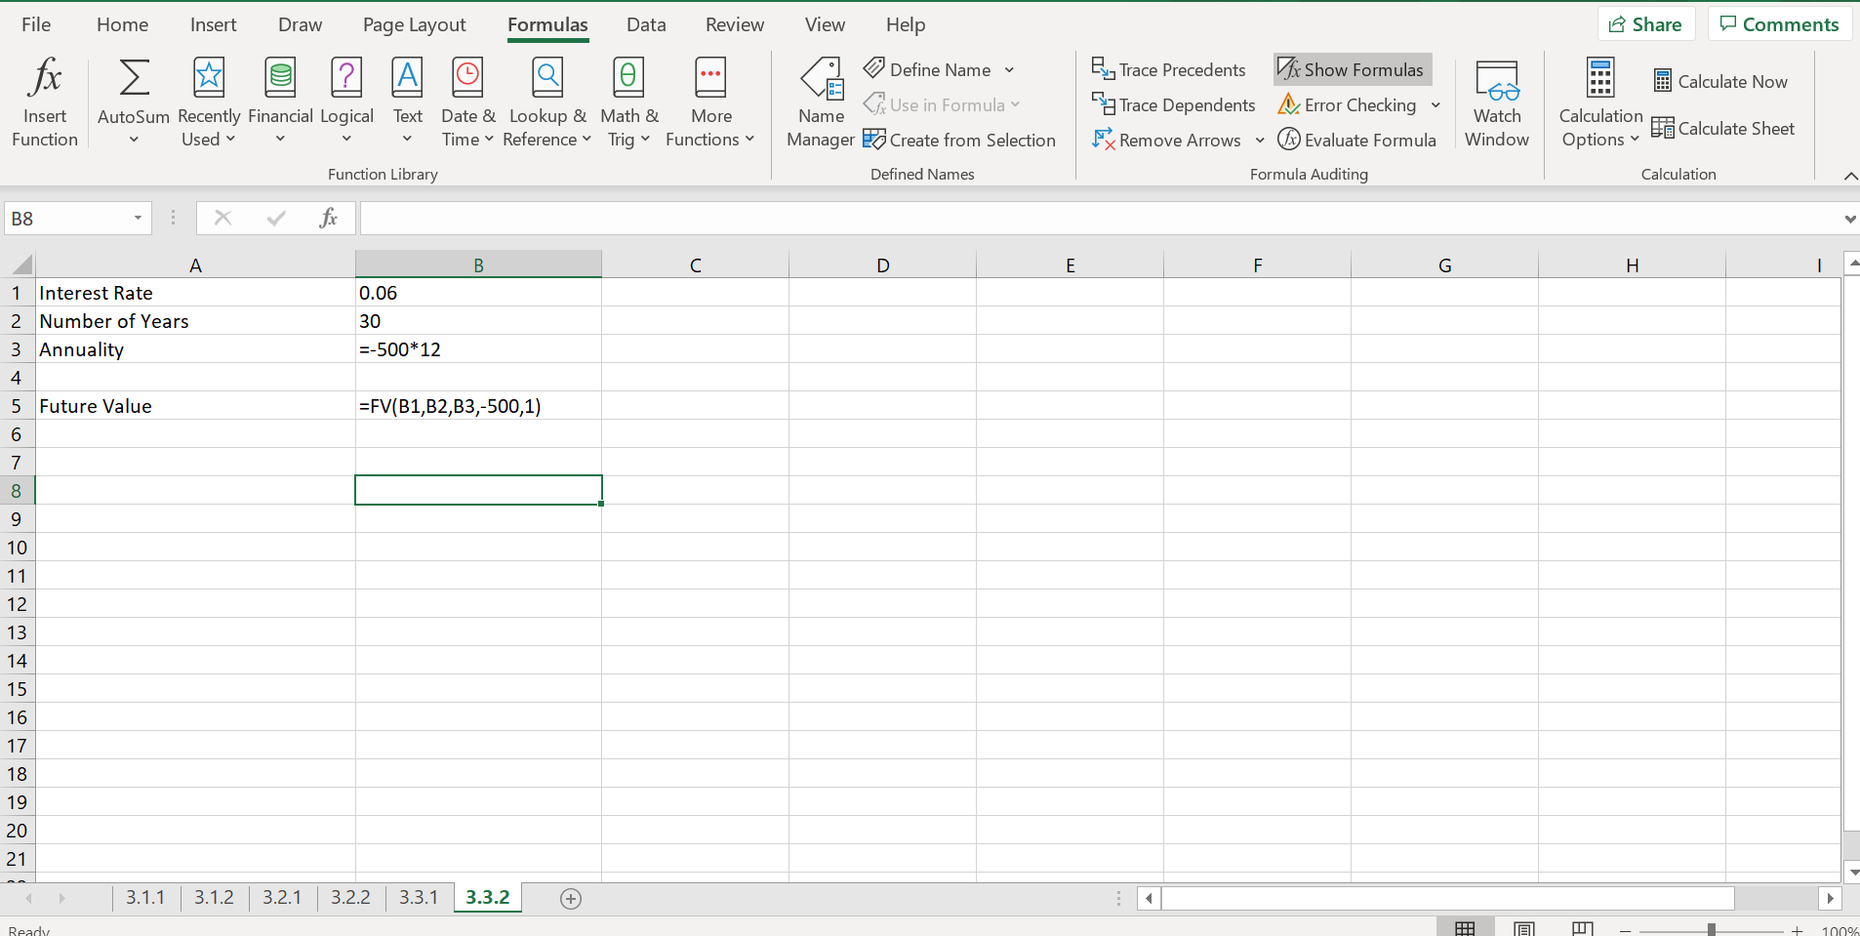Switch to Page Layout view in status bar
1860x936 pixels.
1524,928
